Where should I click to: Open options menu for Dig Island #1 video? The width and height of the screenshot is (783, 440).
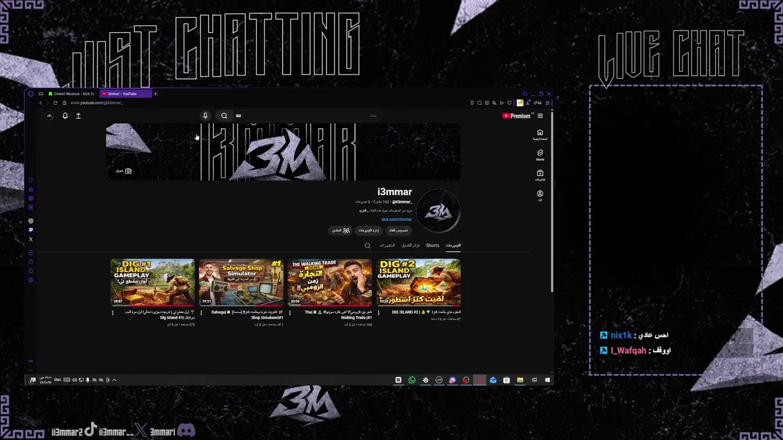pos(113,313)
